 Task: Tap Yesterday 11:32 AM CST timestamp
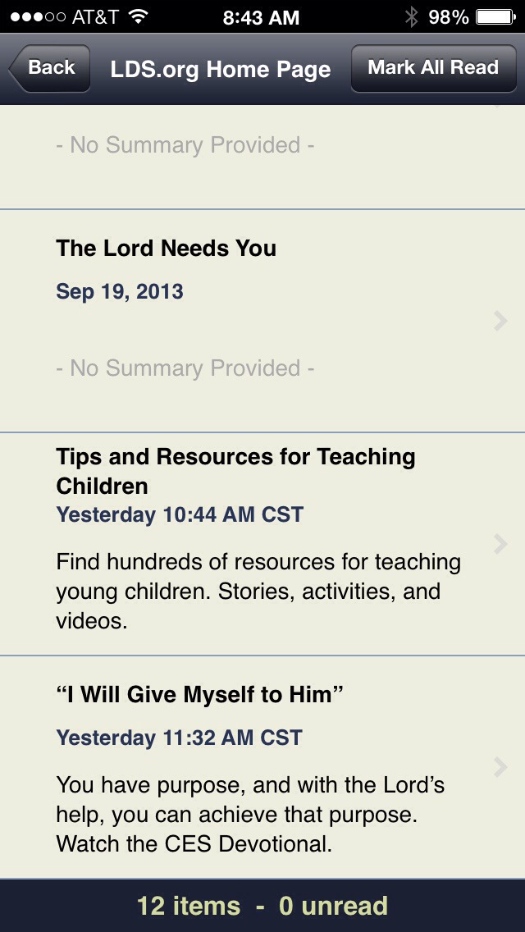[179, 738]
